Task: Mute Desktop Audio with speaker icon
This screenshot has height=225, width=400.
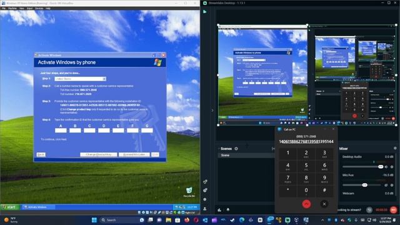Action: (x=386, y=167)
